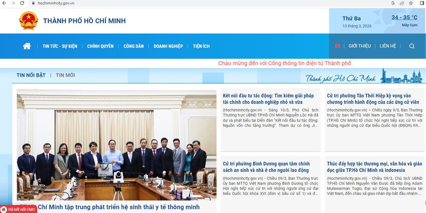Click summary mentioning Adam Mulawarman Tugio
The image size is (426, 213).
tap(375, 186)
